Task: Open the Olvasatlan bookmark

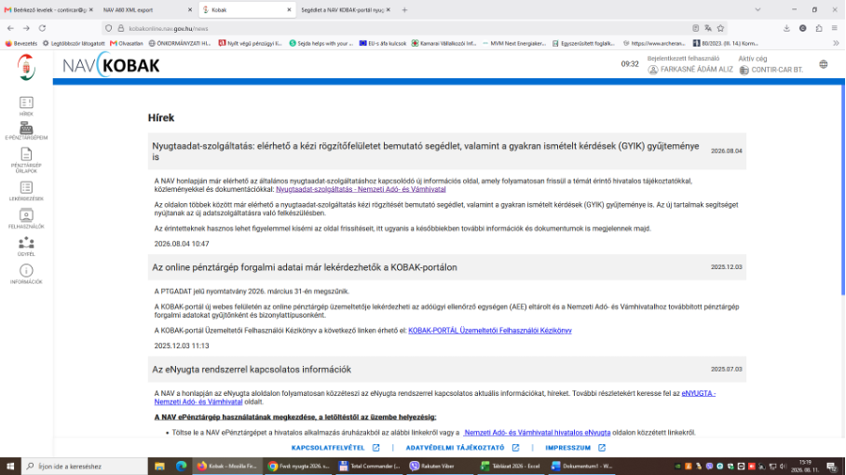Action: point(127,43)
